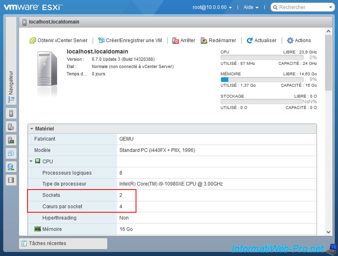Click the Actualiser refresh icon

(250, 41)
